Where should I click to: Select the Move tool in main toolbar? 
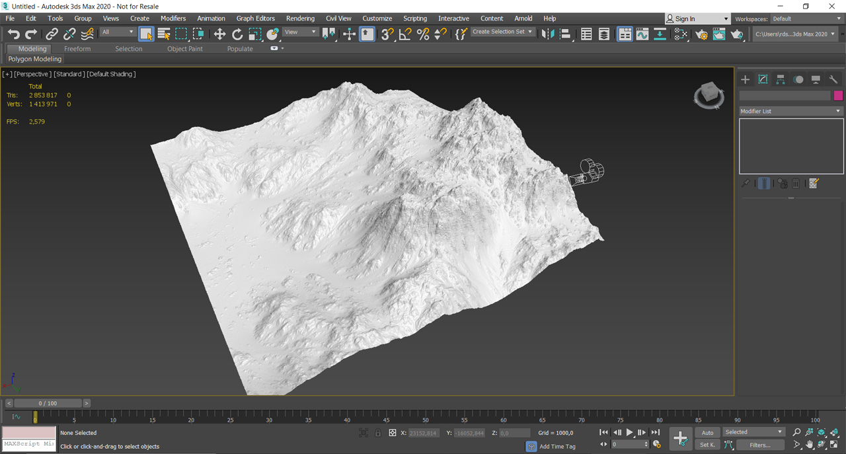219,34
